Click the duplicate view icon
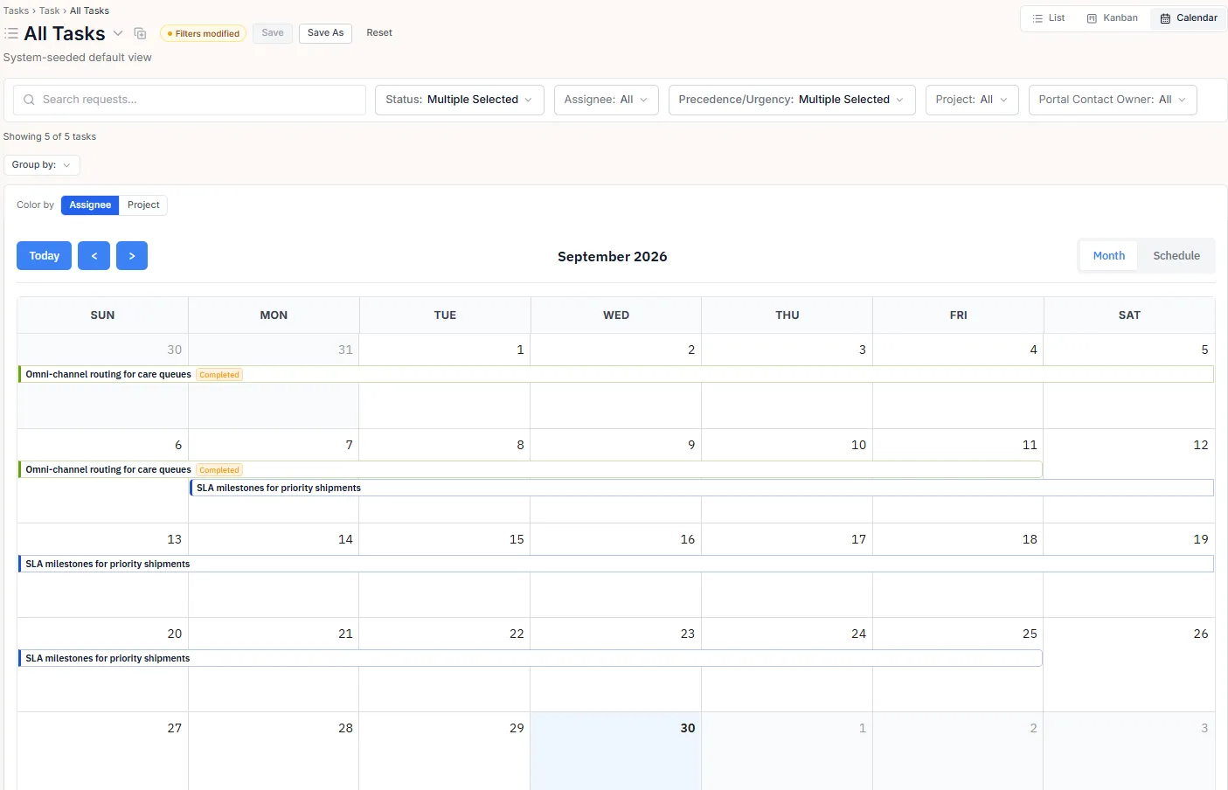This screenshot has height=790, width=1228. pos(140,33)
